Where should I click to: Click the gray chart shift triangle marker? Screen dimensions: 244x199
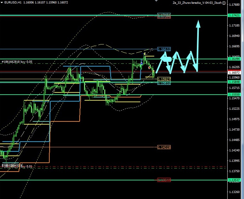coord(156,1)
